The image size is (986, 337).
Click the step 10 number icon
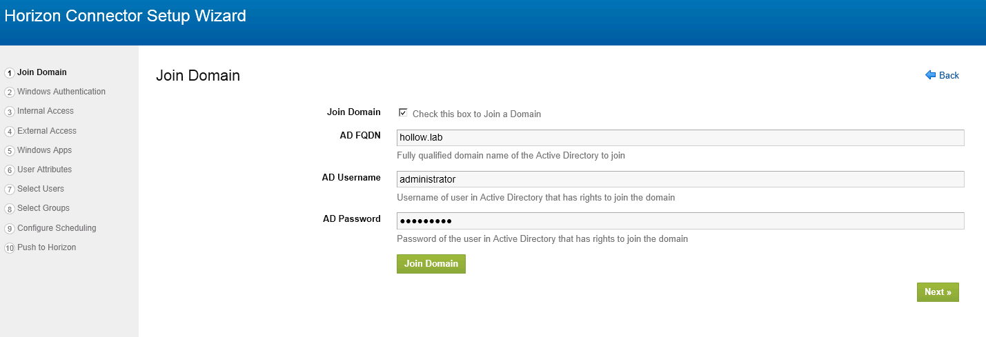coord(10,248)
